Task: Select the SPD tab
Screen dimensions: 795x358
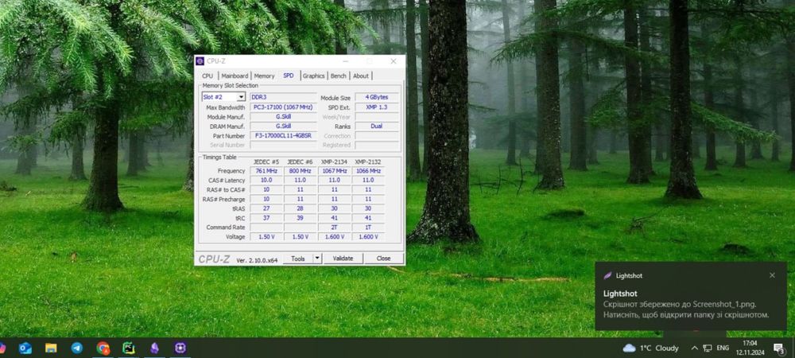Action: point(289,76)
